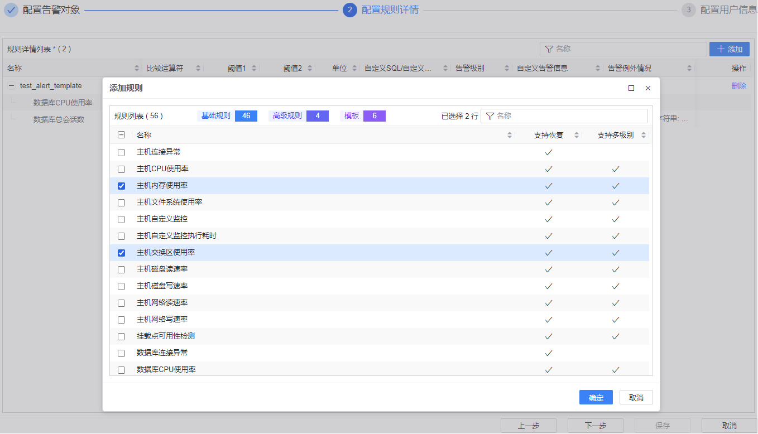Image resolution: width=758 pixels, height=434 pixels.
Task: Check the 主机网络读速率 checkbox
Action: [121, 303]
